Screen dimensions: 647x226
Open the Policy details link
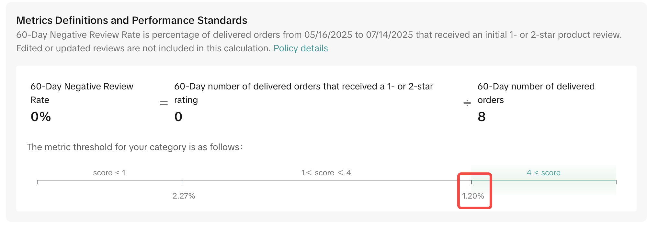(301, 48)
